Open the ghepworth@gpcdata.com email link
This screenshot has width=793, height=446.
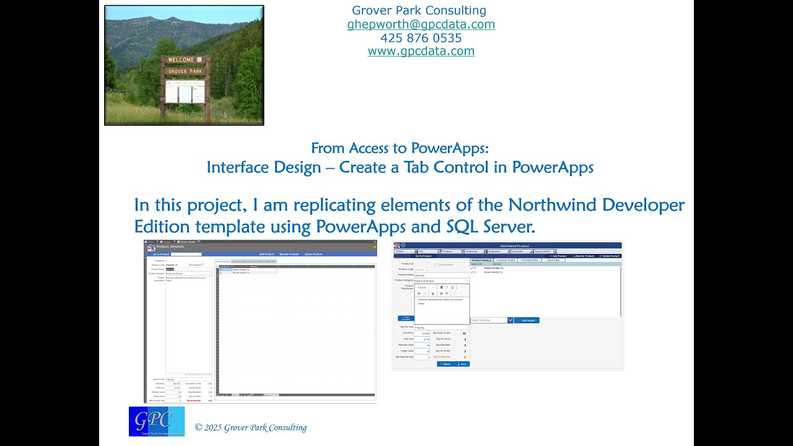click(421, 24)
